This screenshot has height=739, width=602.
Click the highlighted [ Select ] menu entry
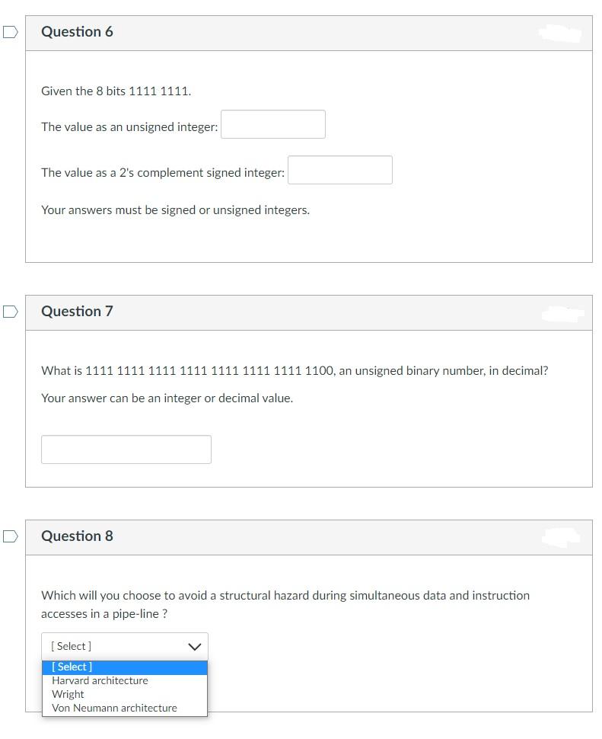(x=72, y=667)
